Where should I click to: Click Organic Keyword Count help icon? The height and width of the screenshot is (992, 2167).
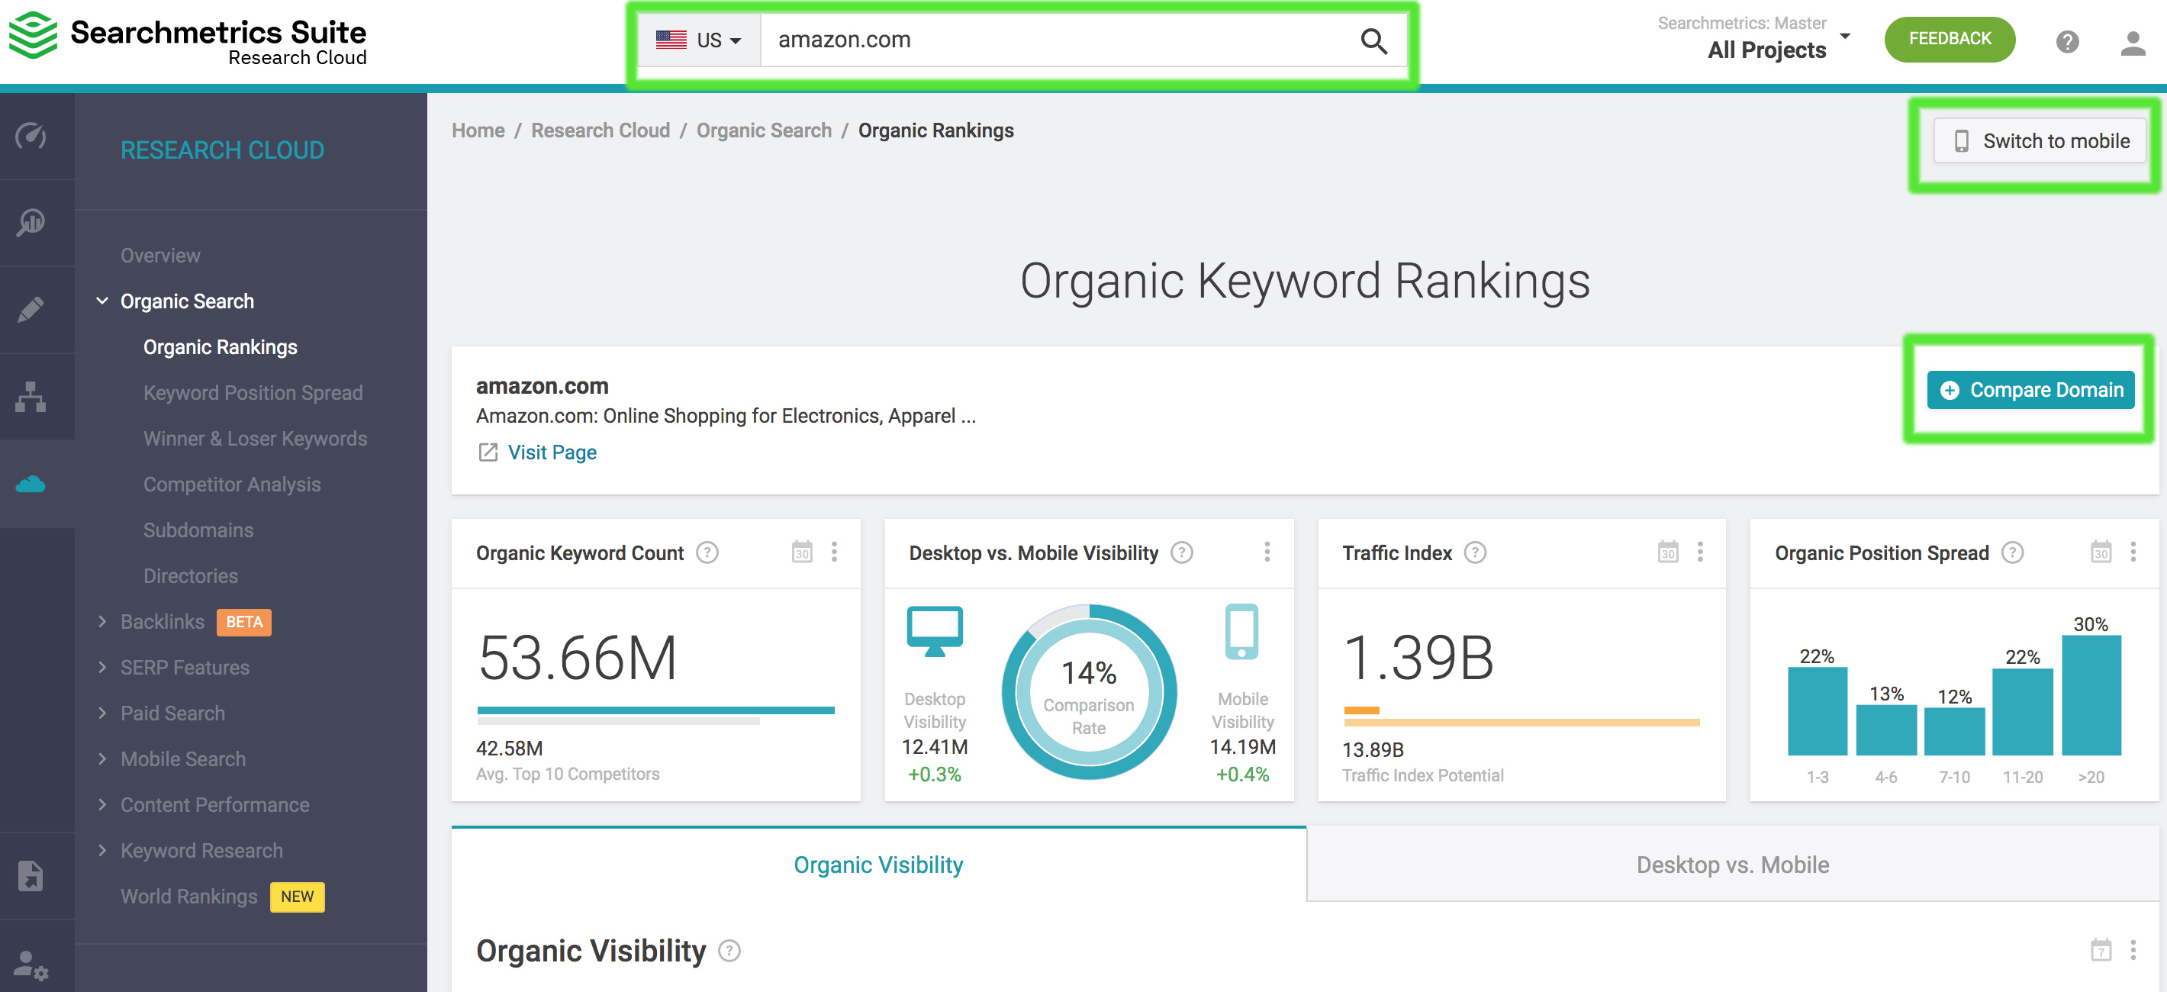tap(707, 552)
